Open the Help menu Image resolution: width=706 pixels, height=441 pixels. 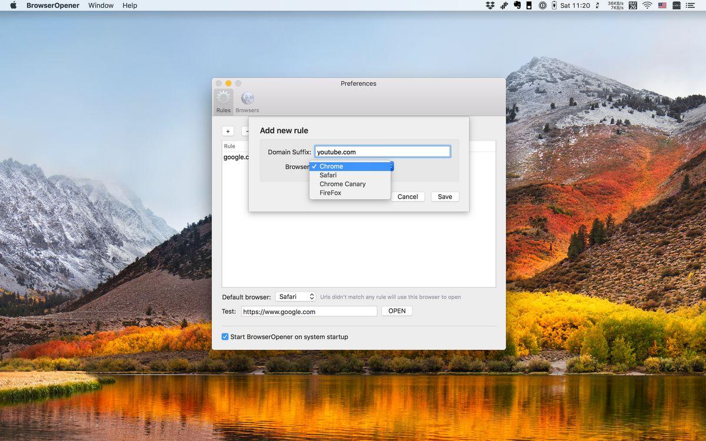point(129,5)
